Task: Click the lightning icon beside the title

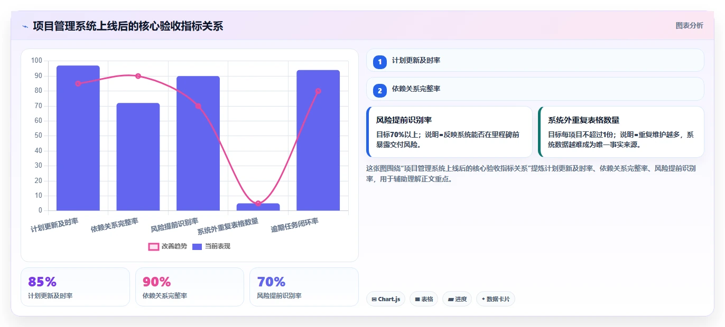Action: [25, 26]
